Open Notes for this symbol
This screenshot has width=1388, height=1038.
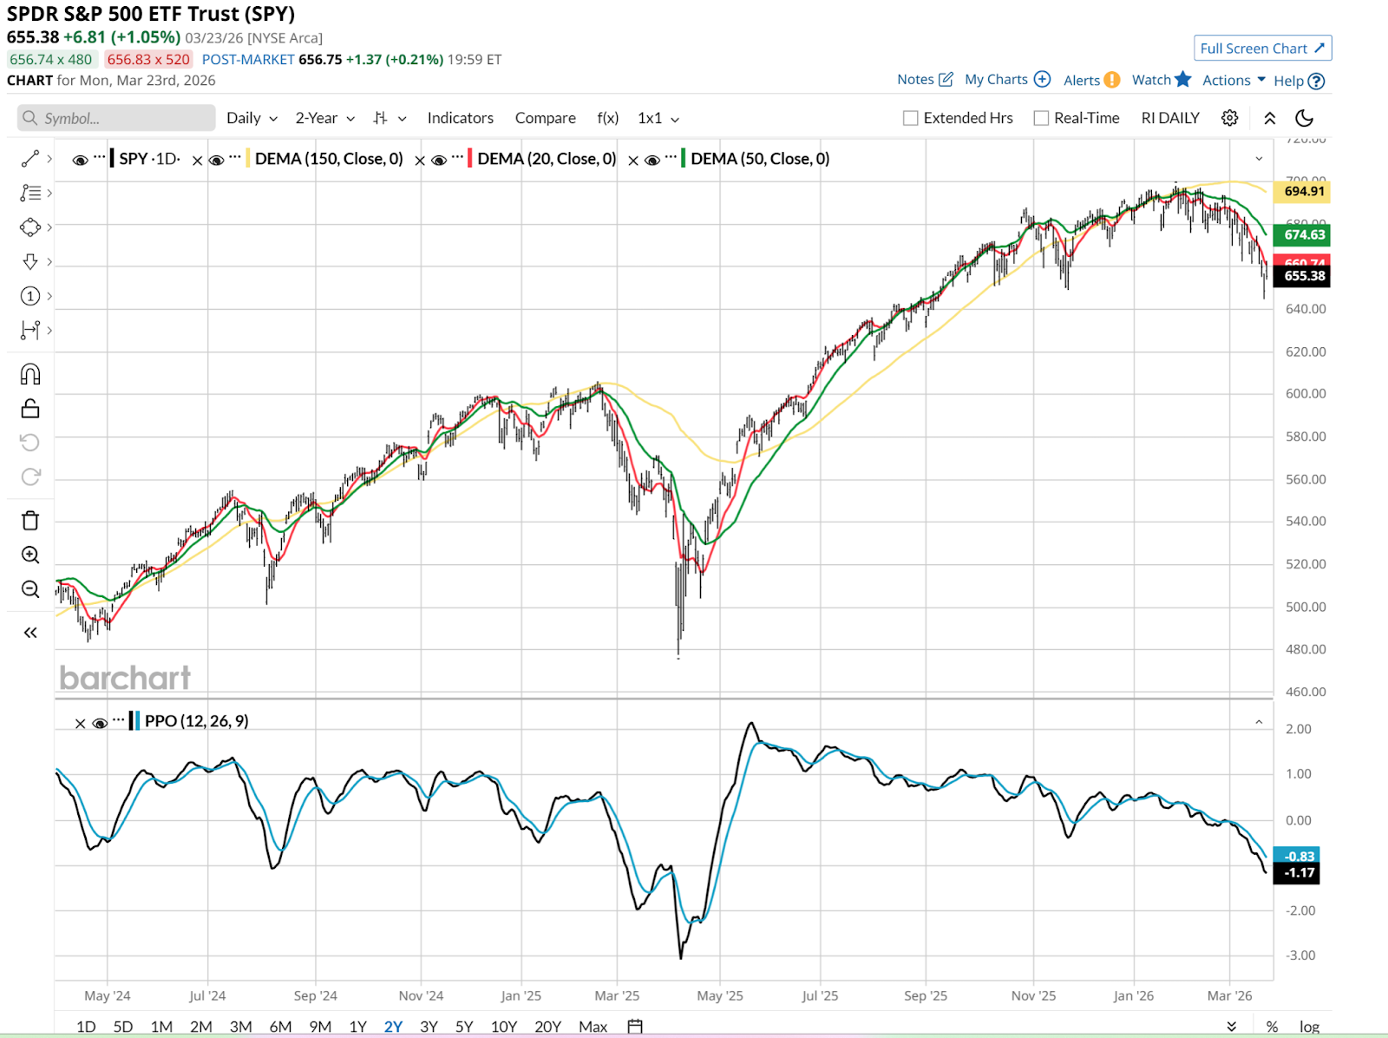pyautogui.click(x=925, y=79)
